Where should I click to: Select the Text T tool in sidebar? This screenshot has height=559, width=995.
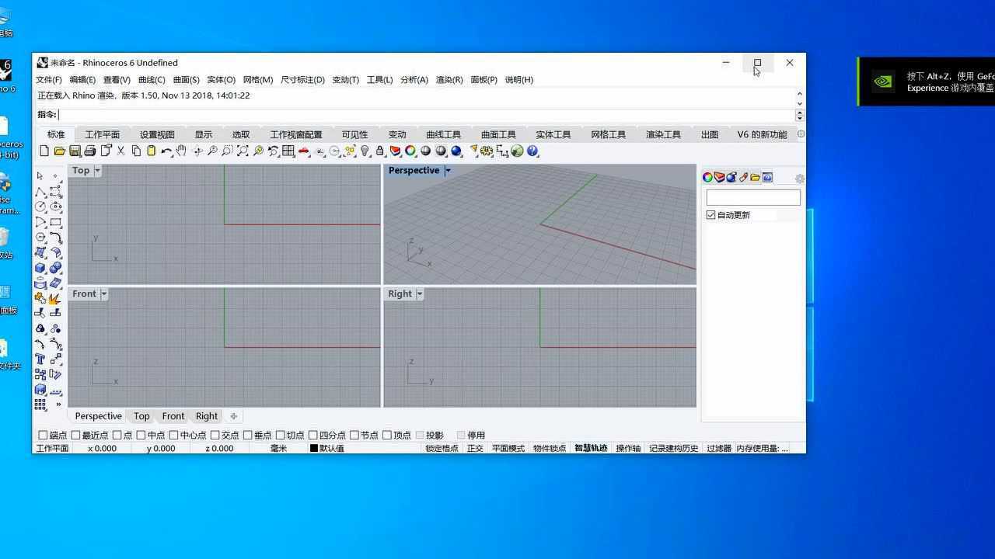[40, 359]
